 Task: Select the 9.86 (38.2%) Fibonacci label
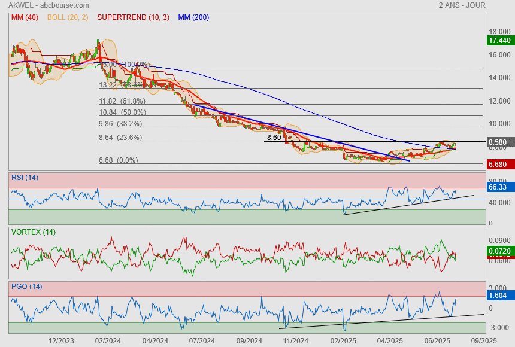[x=120, y=124]
